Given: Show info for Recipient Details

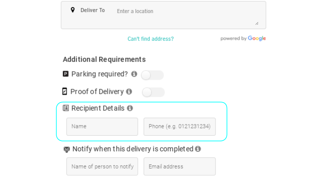Looking at the screenshot, I should 130,108.
